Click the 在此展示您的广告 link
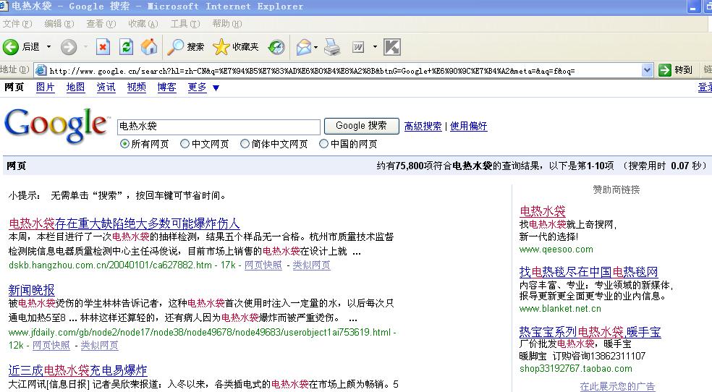Viewport: 712px width, 392px height. [617, 386]
